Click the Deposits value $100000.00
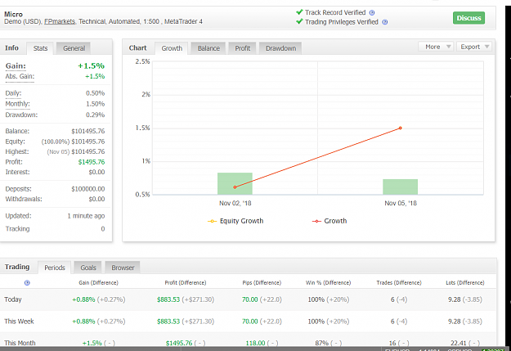This screenshot has height=351, width=511. point(88,189)
